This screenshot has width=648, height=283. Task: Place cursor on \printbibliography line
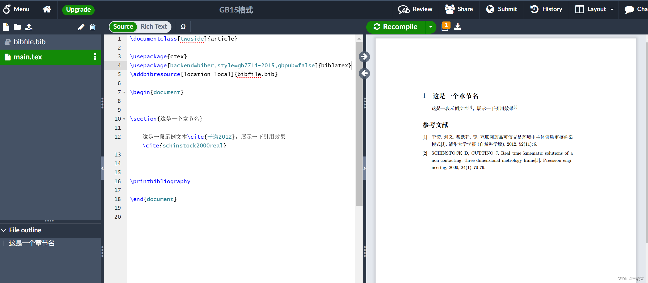pyautogui.click(x=160, y=181)
